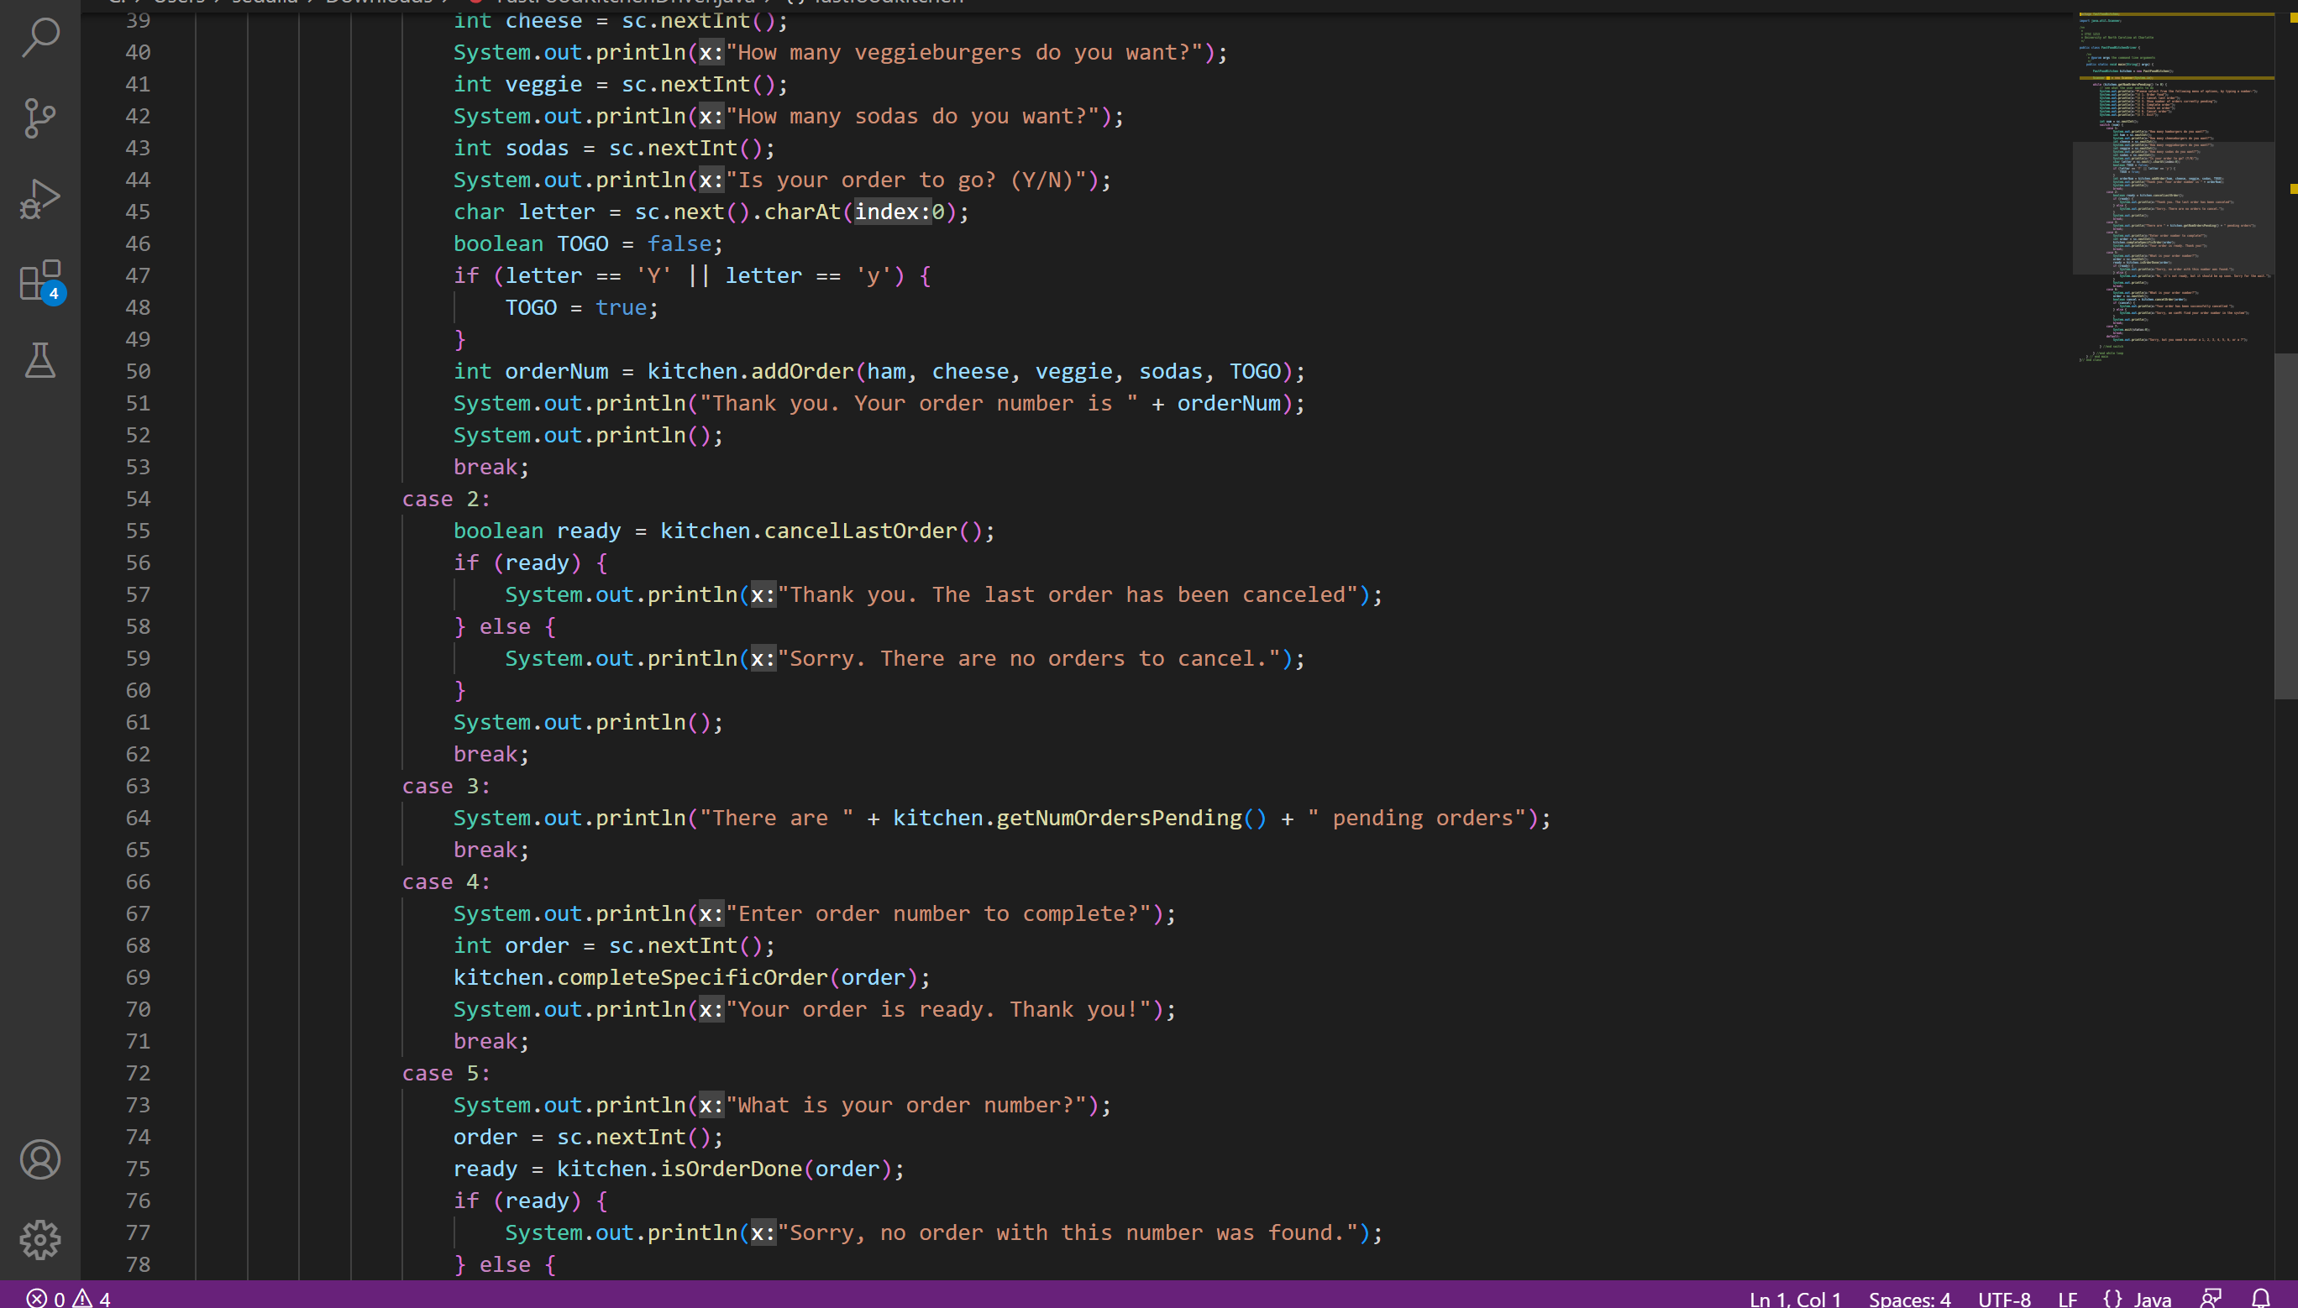
Task: Click the feedback icon in status bar
Action: pyautogui.click(x=2210, y=1297)
